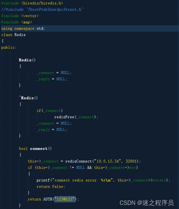The width and height of the screenshot is (179, 209).
Task: Click '_reply = NULL;' inside the destructor
Action: coord(52,130)
